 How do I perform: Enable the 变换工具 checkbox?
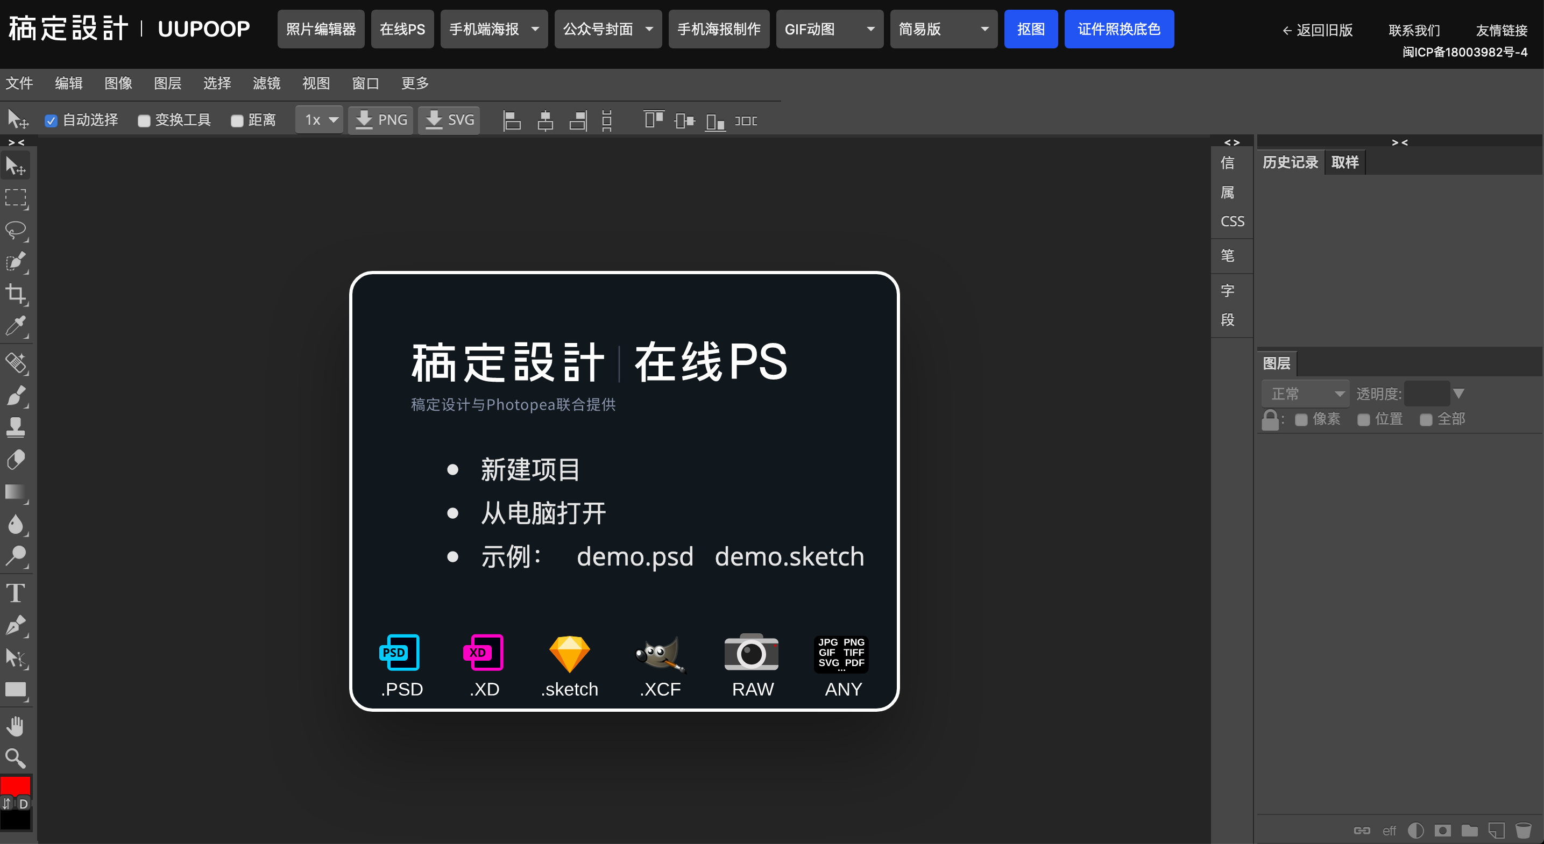pos(144,120)
